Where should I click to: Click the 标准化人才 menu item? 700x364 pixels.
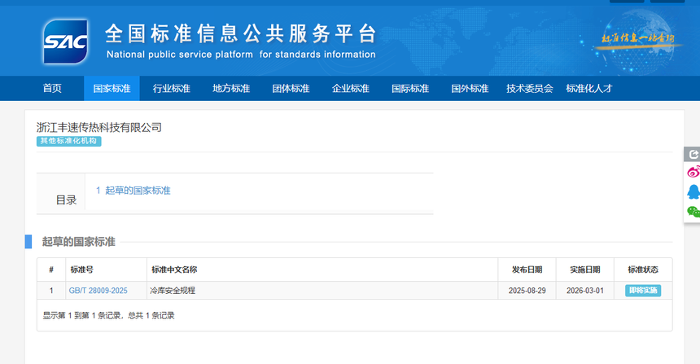tap(588, 89)
